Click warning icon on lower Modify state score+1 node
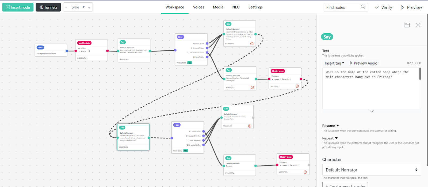428x187 pixels. (x=305, y=172)
